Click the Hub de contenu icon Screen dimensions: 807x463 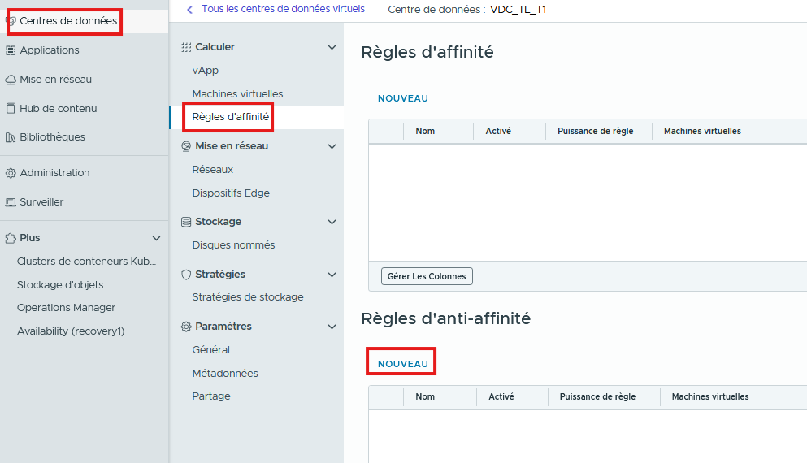pyautogui.click(x=11, y=108)
